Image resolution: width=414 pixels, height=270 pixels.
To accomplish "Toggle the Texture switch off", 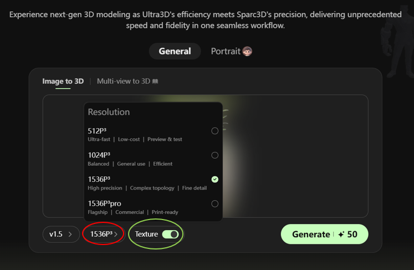I will coord(170,235).
